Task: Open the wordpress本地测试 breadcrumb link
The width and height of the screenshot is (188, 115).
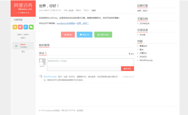Action: [66, 23]
